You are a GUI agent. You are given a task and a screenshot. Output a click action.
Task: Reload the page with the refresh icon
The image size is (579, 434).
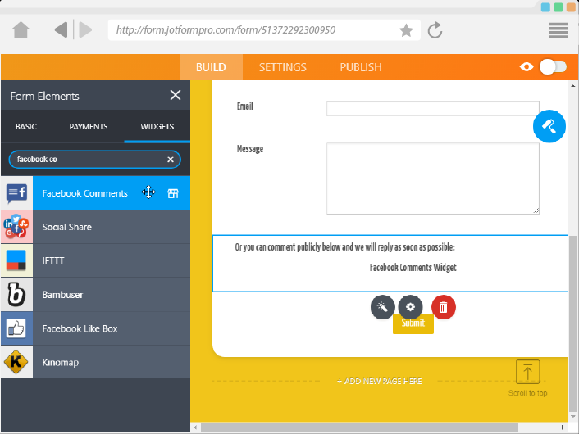[x=435, y=30]
